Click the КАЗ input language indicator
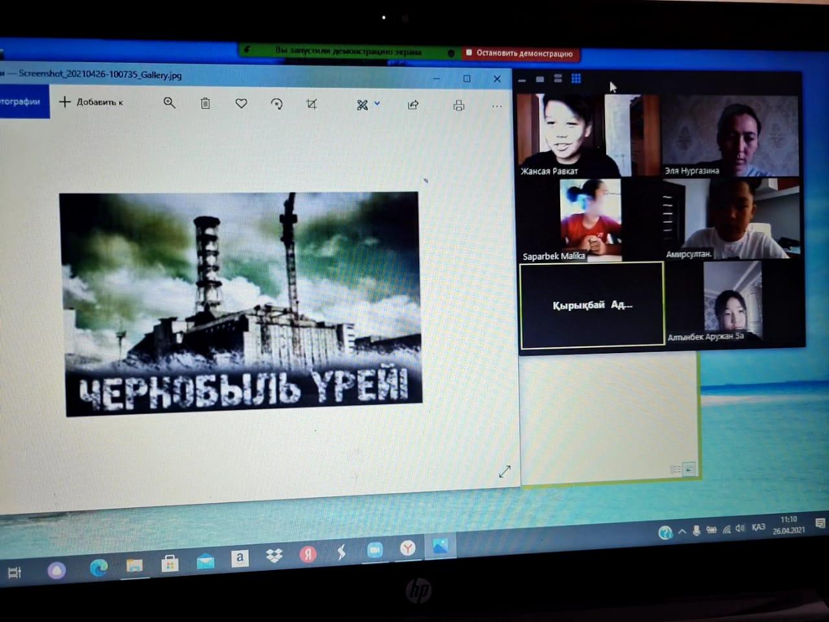The height and width of the screenshot is (622, 829). coord(758,527)
